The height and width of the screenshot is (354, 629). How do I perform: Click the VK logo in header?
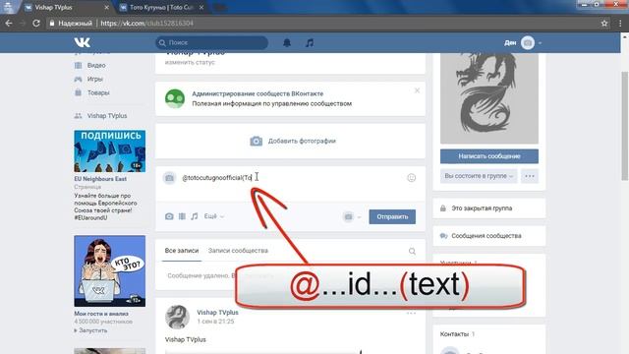[x=83, y=42]
